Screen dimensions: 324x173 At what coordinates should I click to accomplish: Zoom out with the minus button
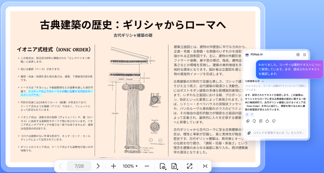click(x=147, y=166)
